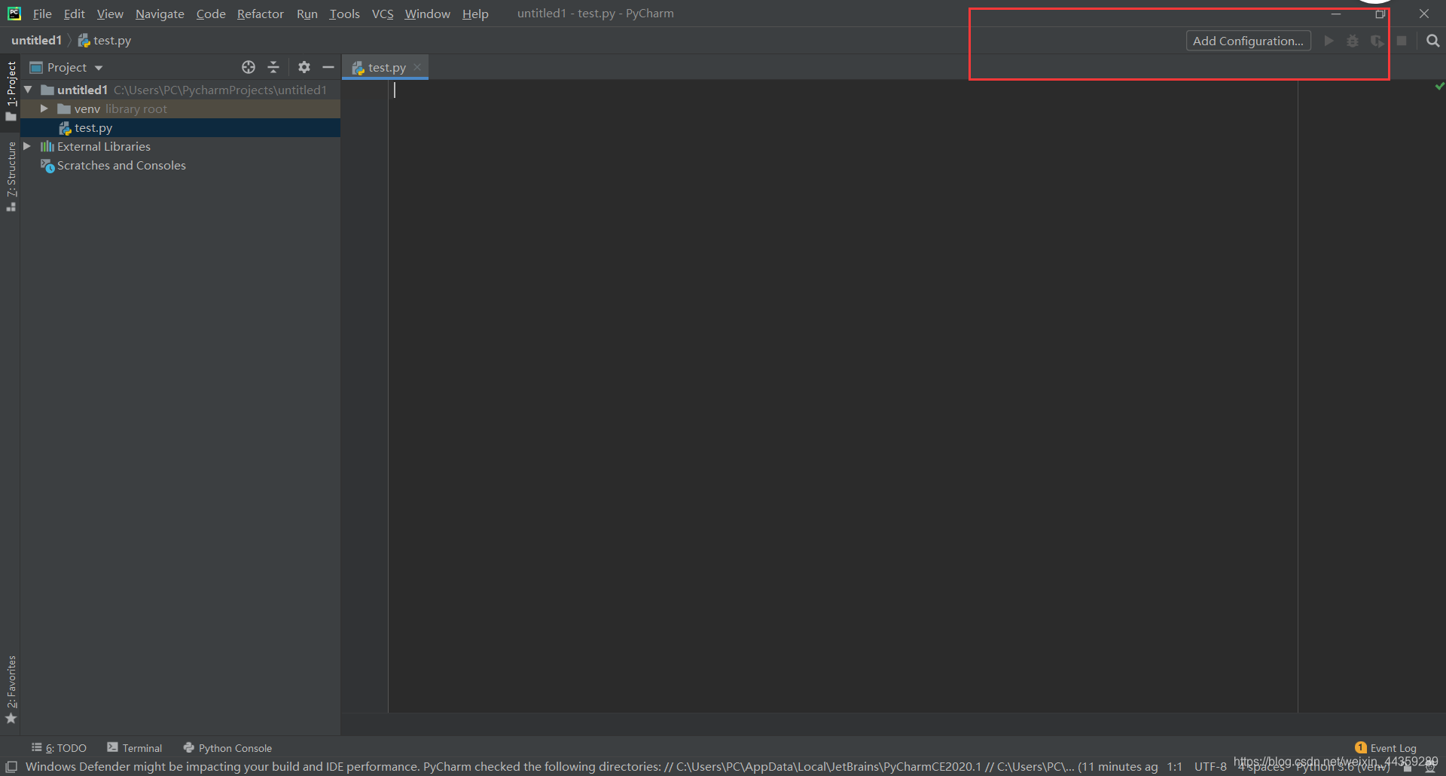Screen dimensions: 1446x776
Task: Open the Edit menu
Action: (x=74, y=14)
